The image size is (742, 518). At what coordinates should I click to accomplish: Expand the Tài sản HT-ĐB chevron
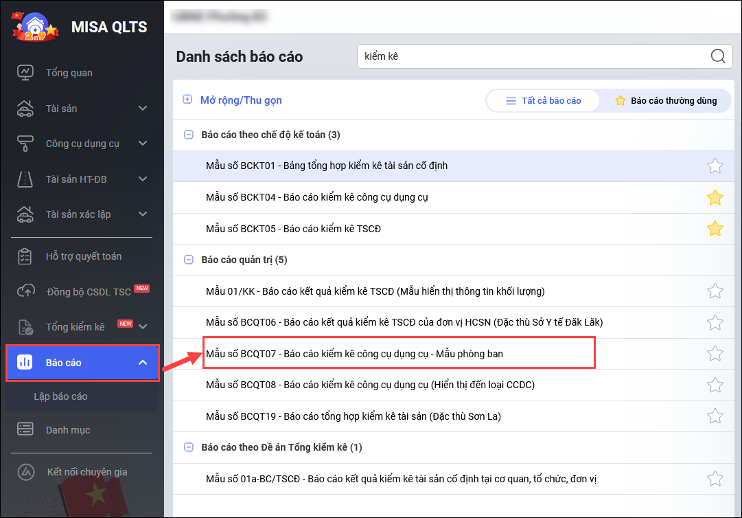(143, 179)
